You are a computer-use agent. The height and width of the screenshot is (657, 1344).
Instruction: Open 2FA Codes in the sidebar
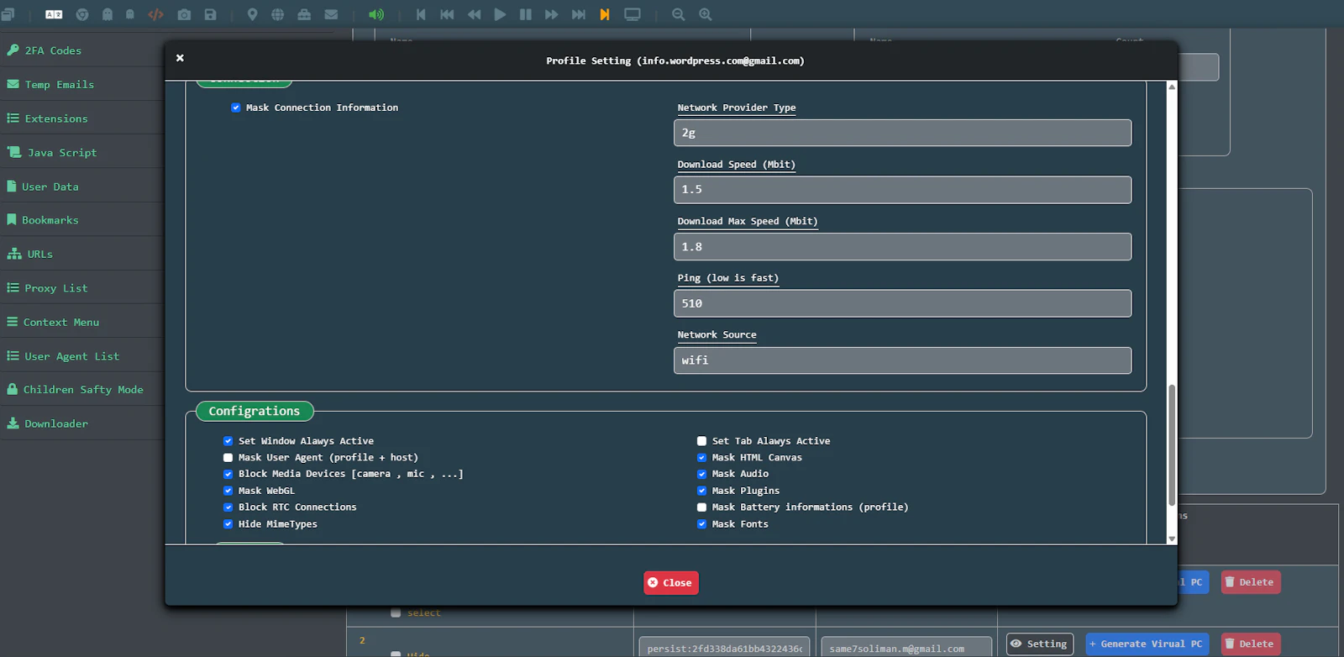coord(81,50)
